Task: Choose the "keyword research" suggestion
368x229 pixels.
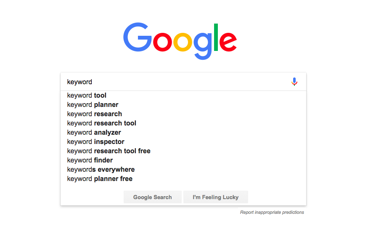Action: tap(183, 114)
